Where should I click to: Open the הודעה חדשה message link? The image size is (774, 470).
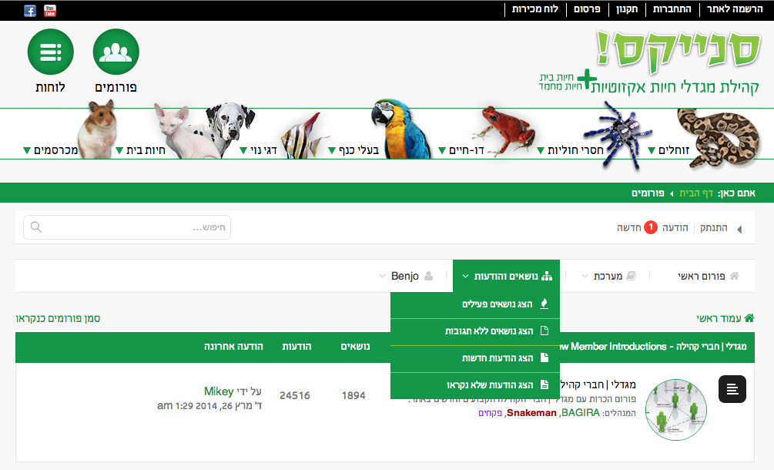(x=652, y=227)
